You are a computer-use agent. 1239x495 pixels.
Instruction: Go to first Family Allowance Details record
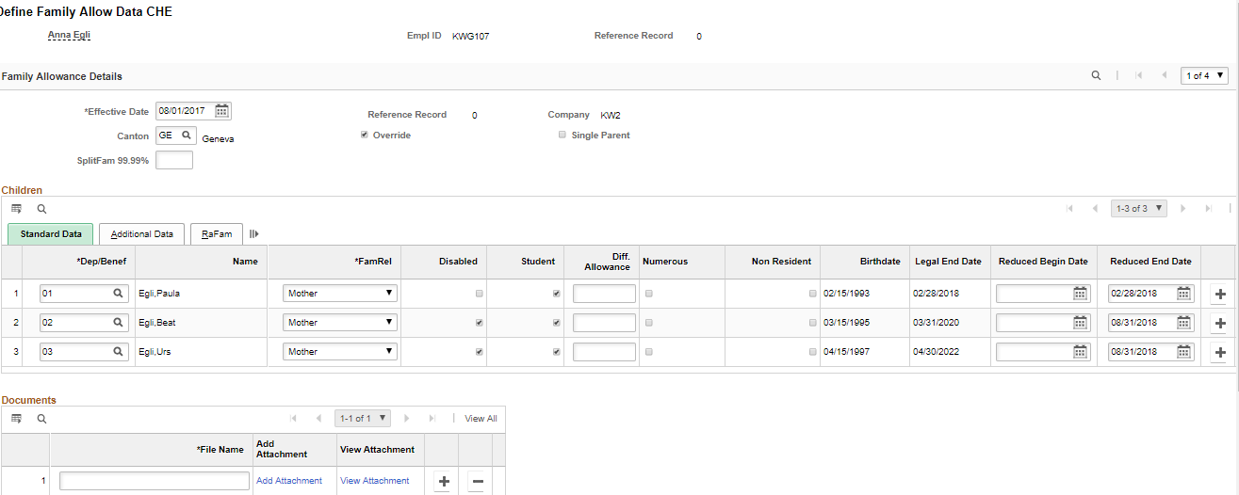(x=1138, y=75)
